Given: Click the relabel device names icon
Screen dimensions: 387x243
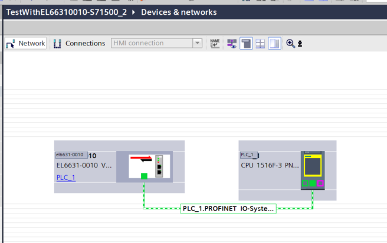Looking at the screenshot, I should (x=215, y=43).
